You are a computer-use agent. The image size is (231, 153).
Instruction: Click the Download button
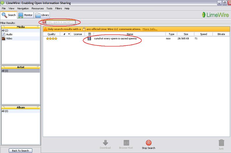pos(105,145)
